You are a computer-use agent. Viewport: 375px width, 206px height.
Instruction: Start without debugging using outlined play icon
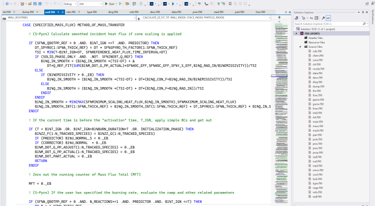click(x=120, y=4)
